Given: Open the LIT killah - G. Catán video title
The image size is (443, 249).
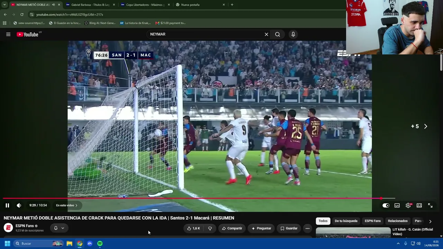Looking at the screenshot, I should pyautogui.click(x=413, y=232).
